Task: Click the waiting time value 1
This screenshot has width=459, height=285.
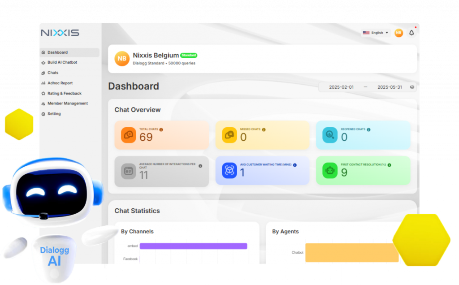Action: (x=242, y=173)
